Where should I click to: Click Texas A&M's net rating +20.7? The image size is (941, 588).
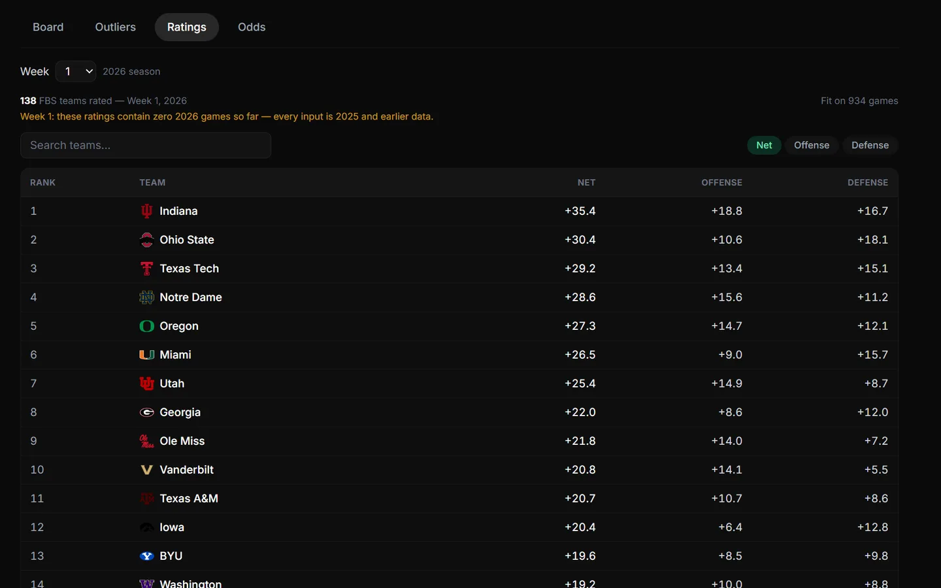click(580, 498)
